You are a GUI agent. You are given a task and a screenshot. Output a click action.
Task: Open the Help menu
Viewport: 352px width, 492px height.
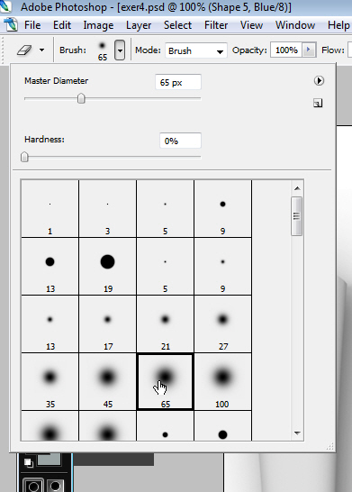click(338, 25)
